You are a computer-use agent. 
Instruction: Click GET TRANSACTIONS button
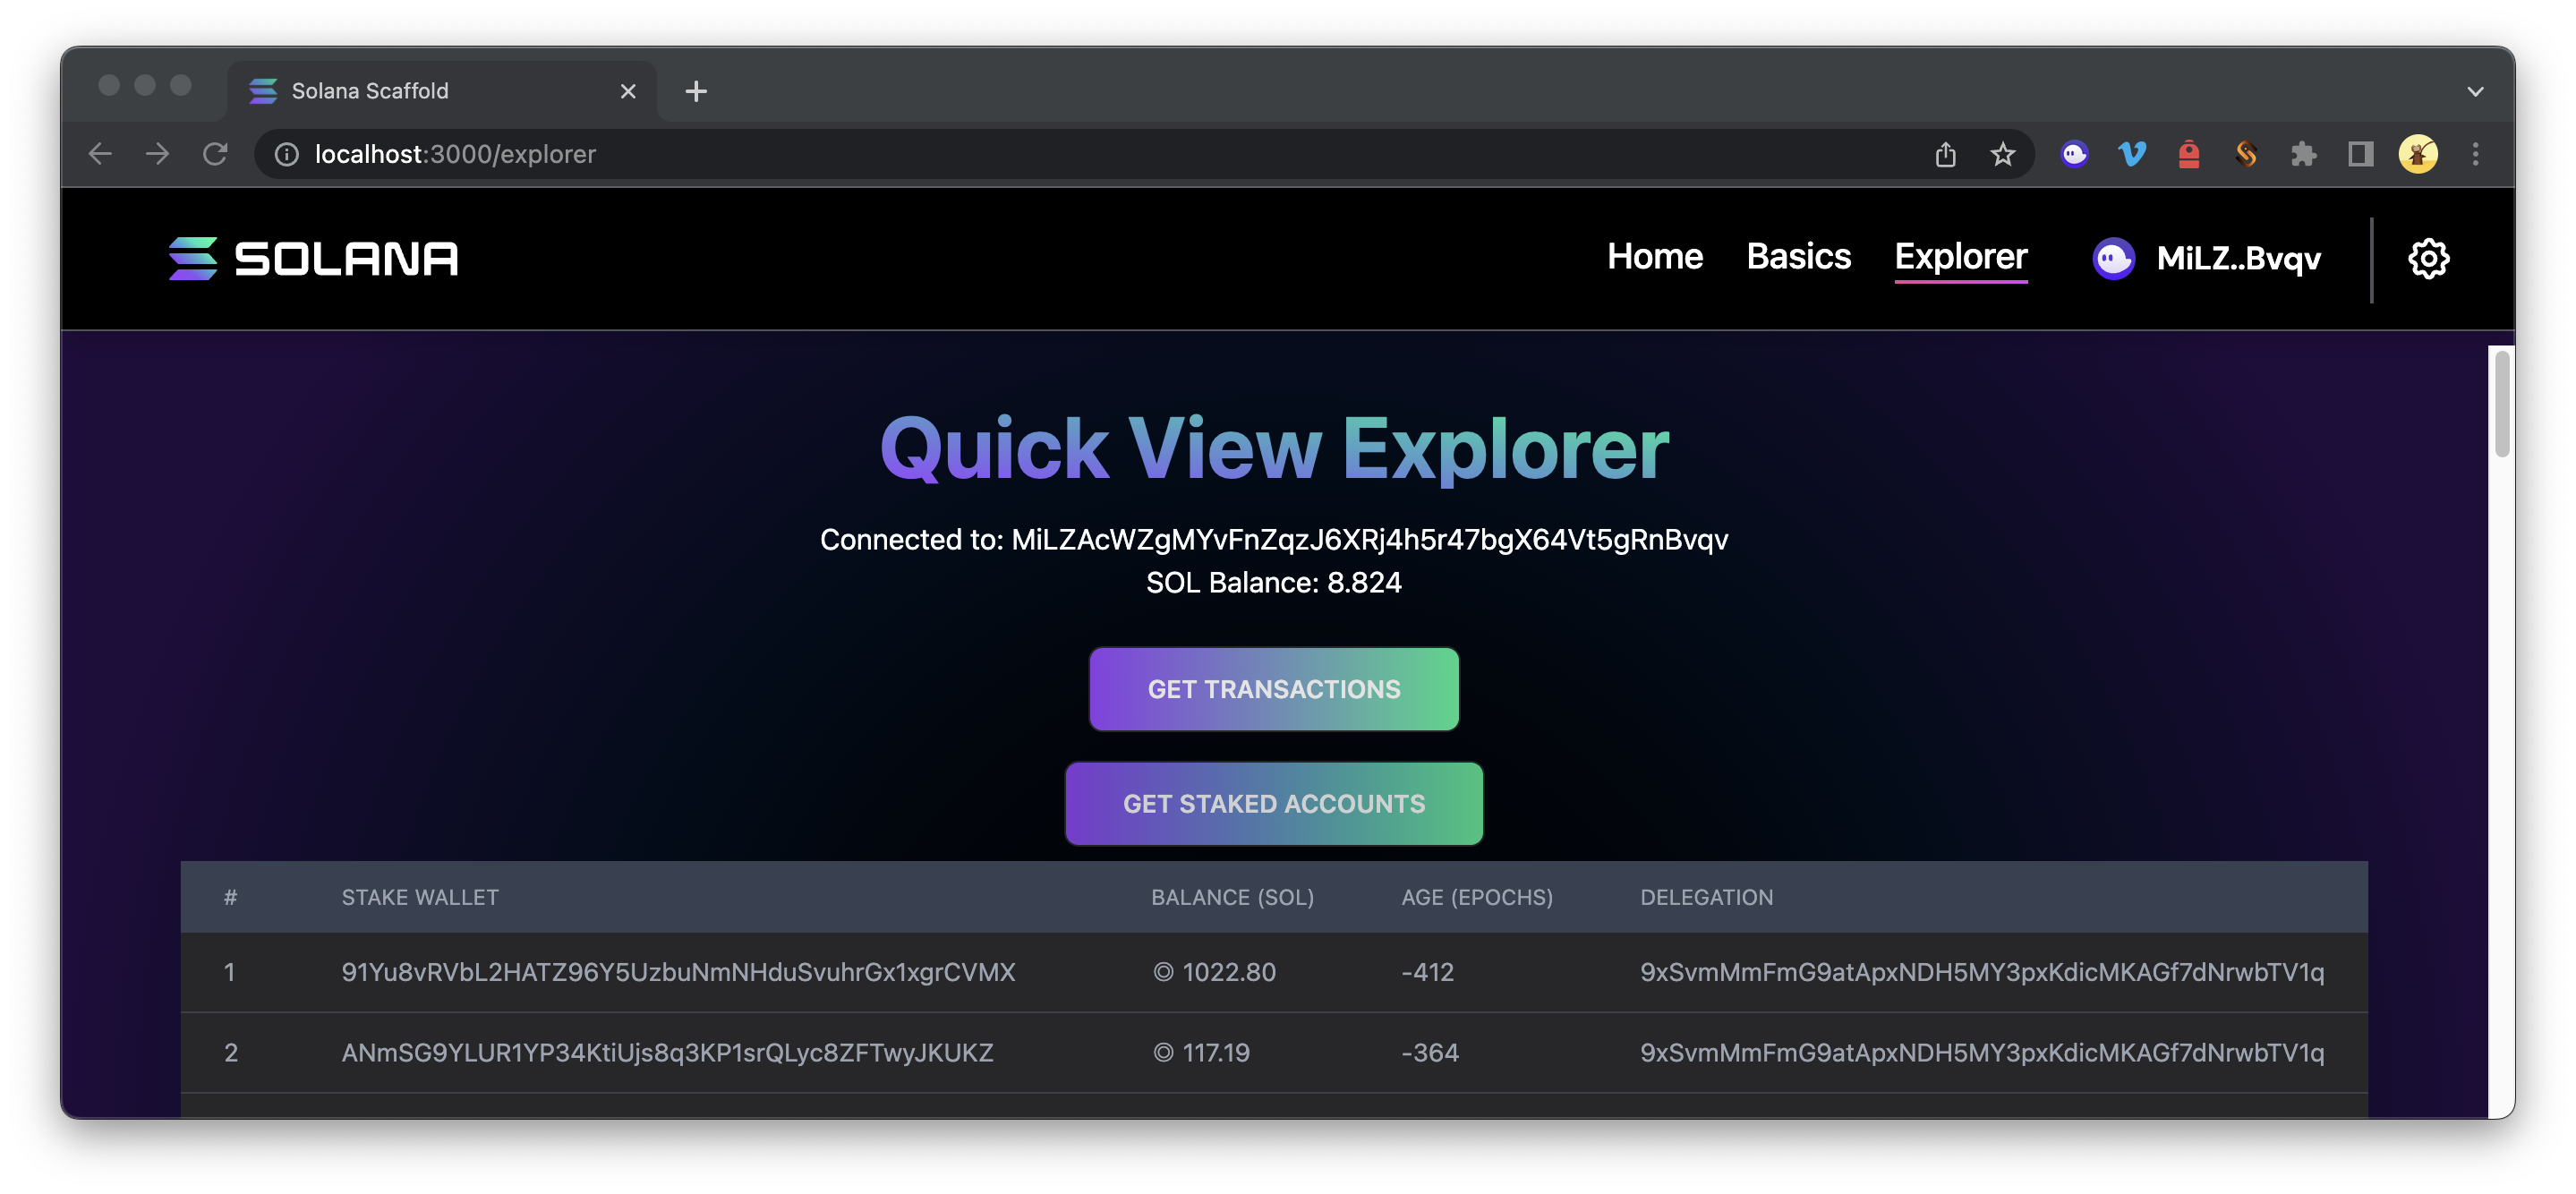[x=1273, y=688]
